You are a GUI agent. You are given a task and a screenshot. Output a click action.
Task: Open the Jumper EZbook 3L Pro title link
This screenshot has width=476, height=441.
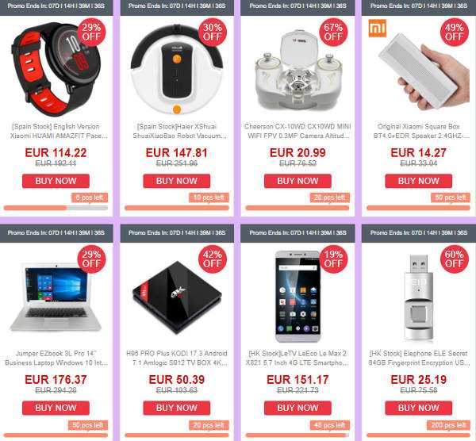click(56, 359)
